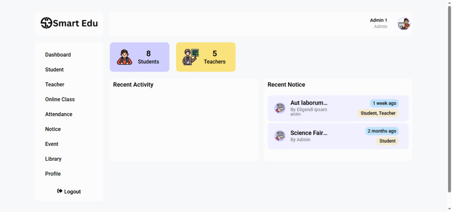
Task: Navigate to the Notice page
Action: pos(53,129)
